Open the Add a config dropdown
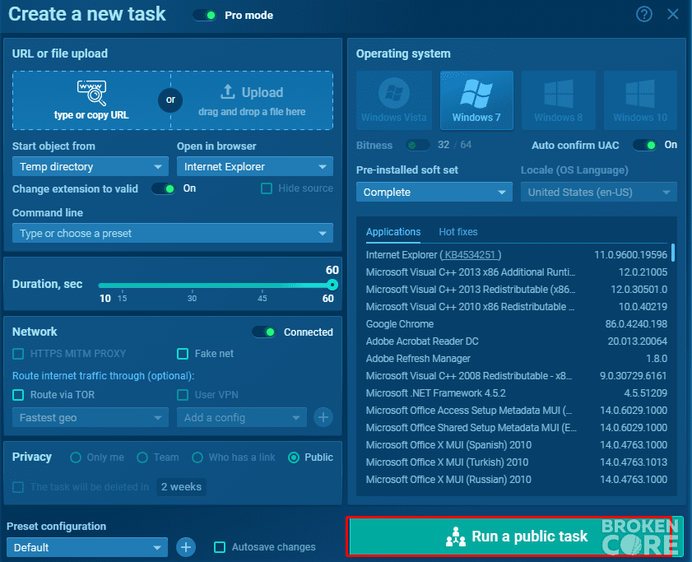This screenshot has height=562, width=692. (242, 417)
